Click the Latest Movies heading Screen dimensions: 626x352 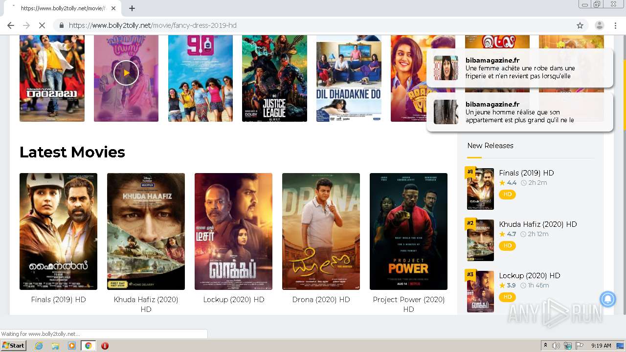tap(72, 152)
